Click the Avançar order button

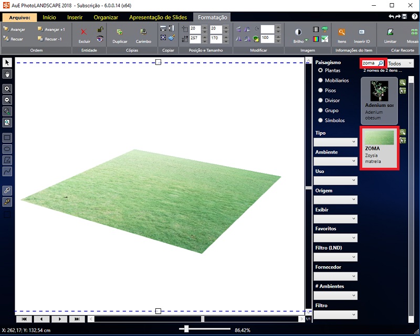14,30
